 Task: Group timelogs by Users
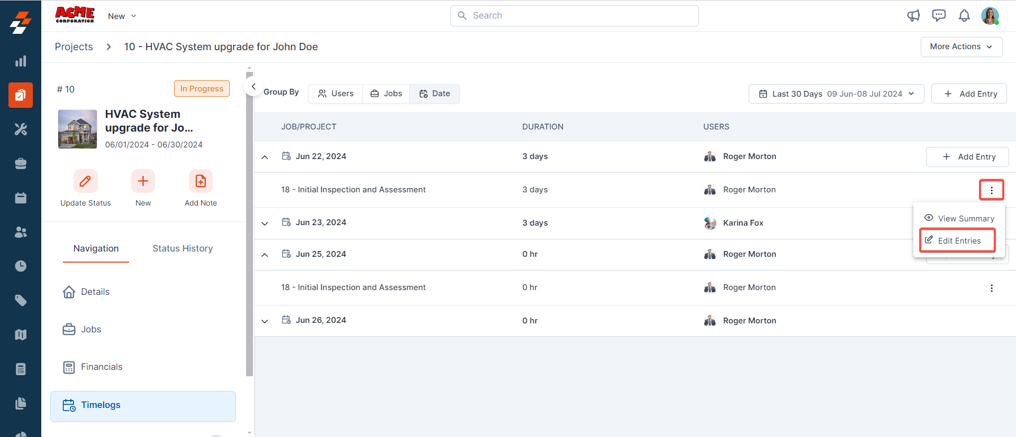(335, 94)
